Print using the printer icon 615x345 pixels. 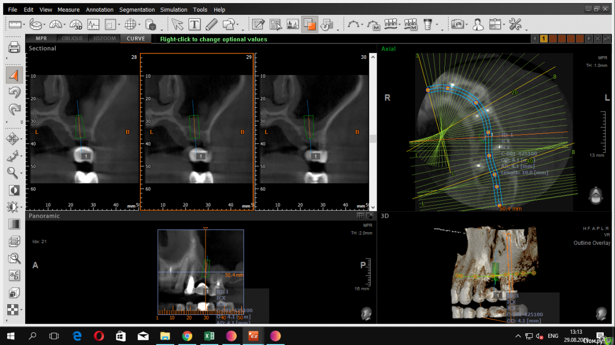(14, 48)
